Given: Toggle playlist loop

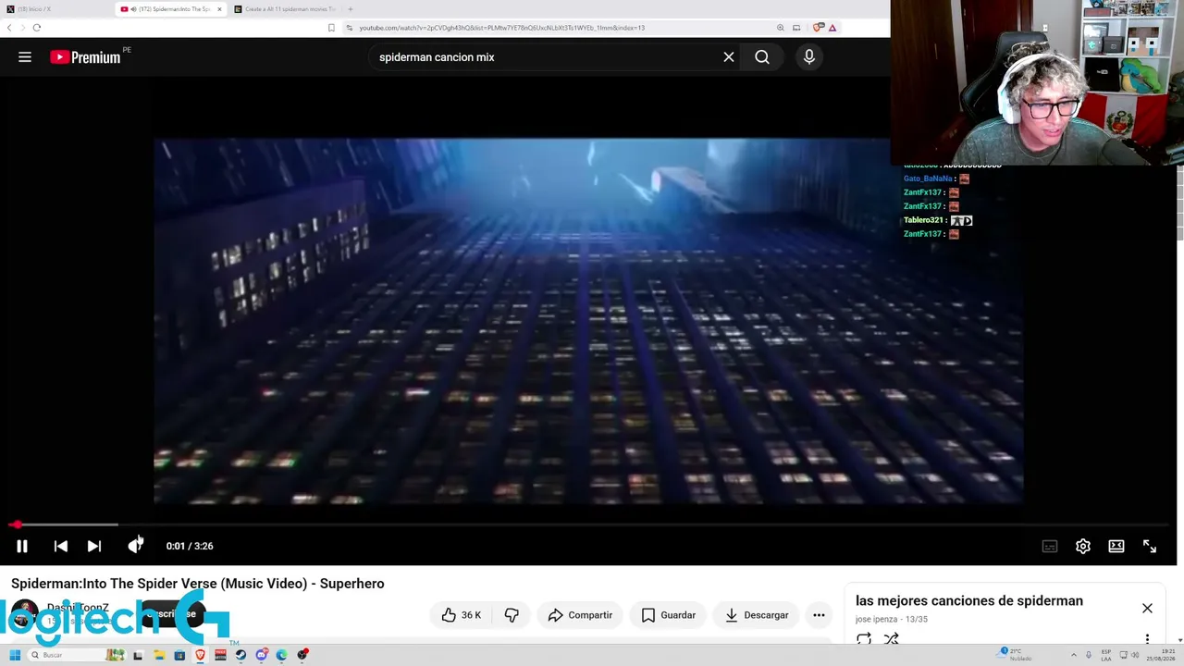Looking at the screenshot, I should coord(864,639).
